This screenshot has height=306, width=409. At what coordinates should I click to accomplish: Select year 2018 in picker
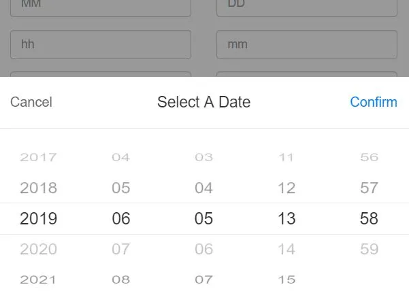pos(38,188)
